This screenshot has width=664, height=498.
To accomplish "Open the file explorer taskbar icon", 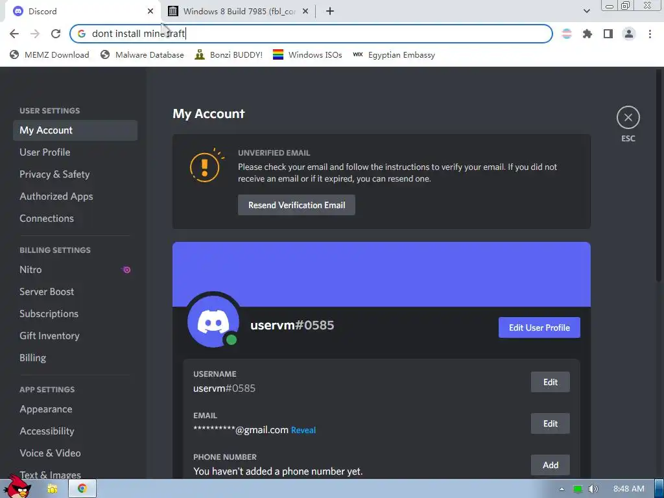I will [53, 489].
